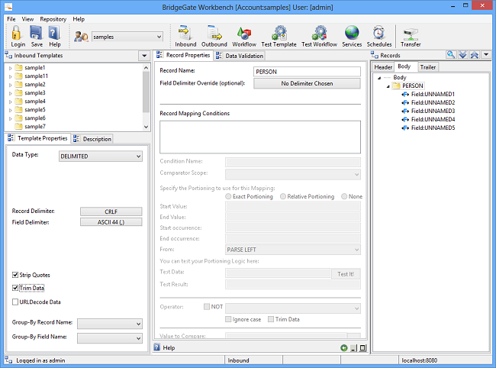Click the templates list scroll up arrow
The width and height of the screenshot is (496, 368).
(146, 68)
